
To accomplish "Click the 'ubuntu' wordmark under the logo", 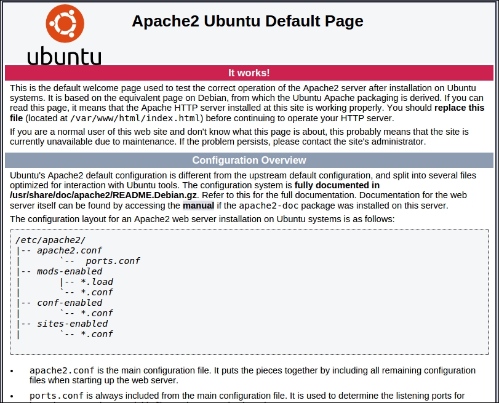I will click(x=64, y=57).
